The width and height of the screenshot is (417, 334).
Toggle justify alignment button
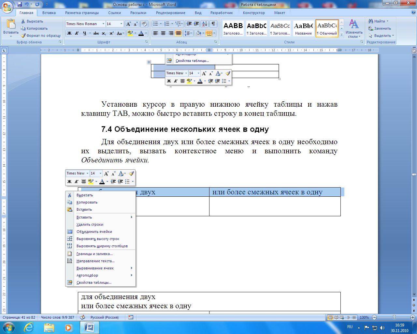point(178,33)
